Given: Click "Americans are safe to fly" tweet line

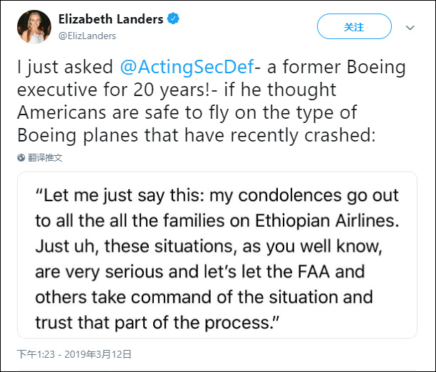Looking at the screenshot, I should [x=121, y=112].
